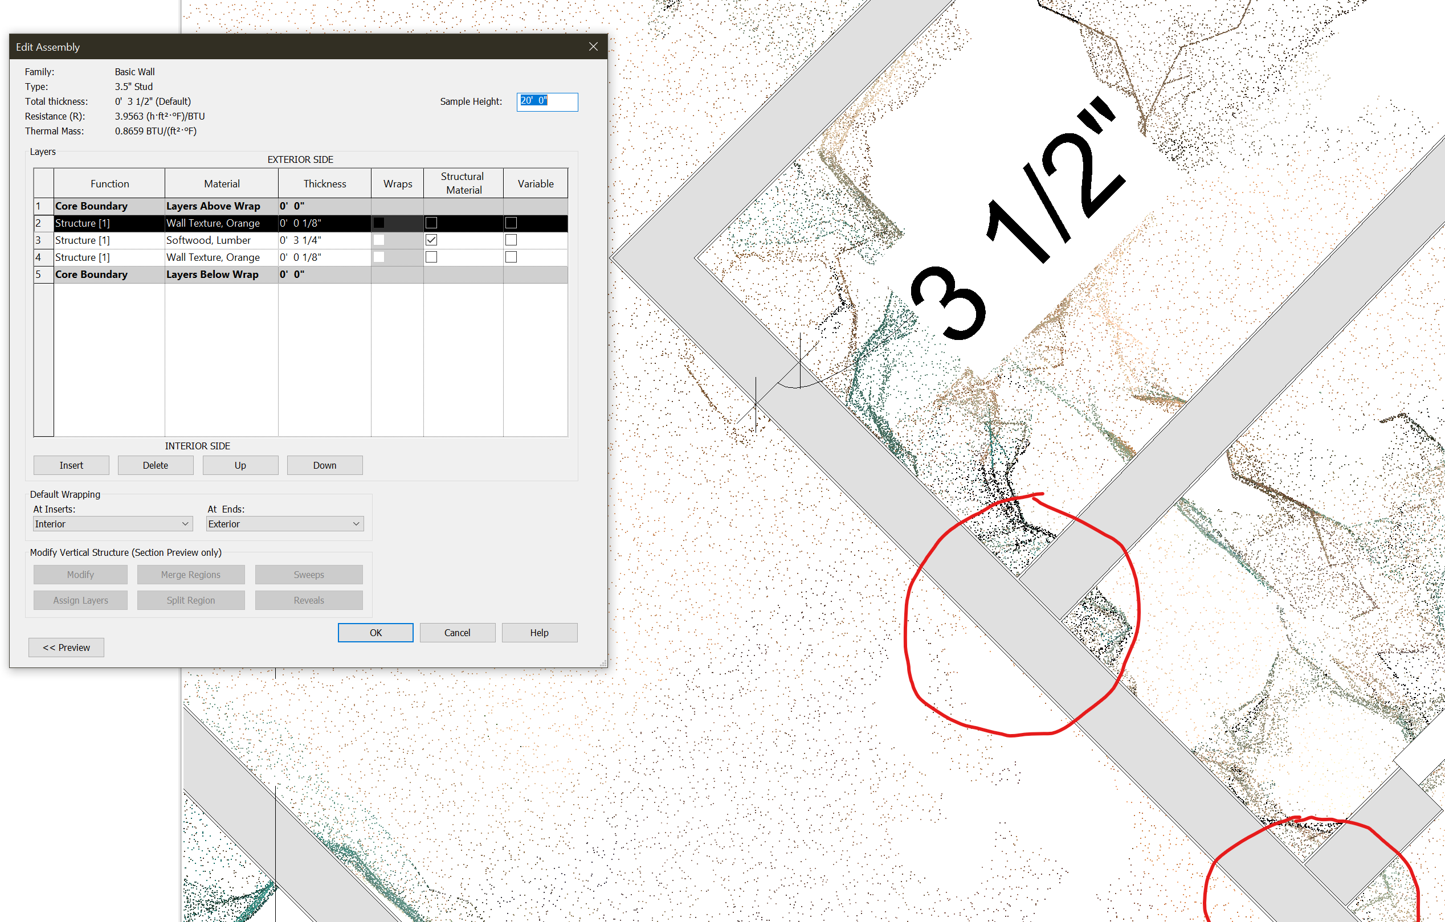Toggle Variable checkbox in row 2
1445x922 pixels.
(x=511, y=223)
